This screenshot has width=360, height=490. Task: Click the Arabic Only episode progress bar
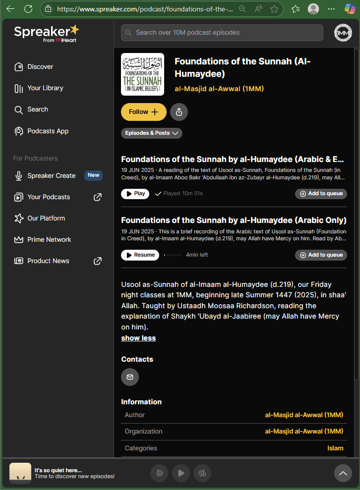(x=173, y=255)
